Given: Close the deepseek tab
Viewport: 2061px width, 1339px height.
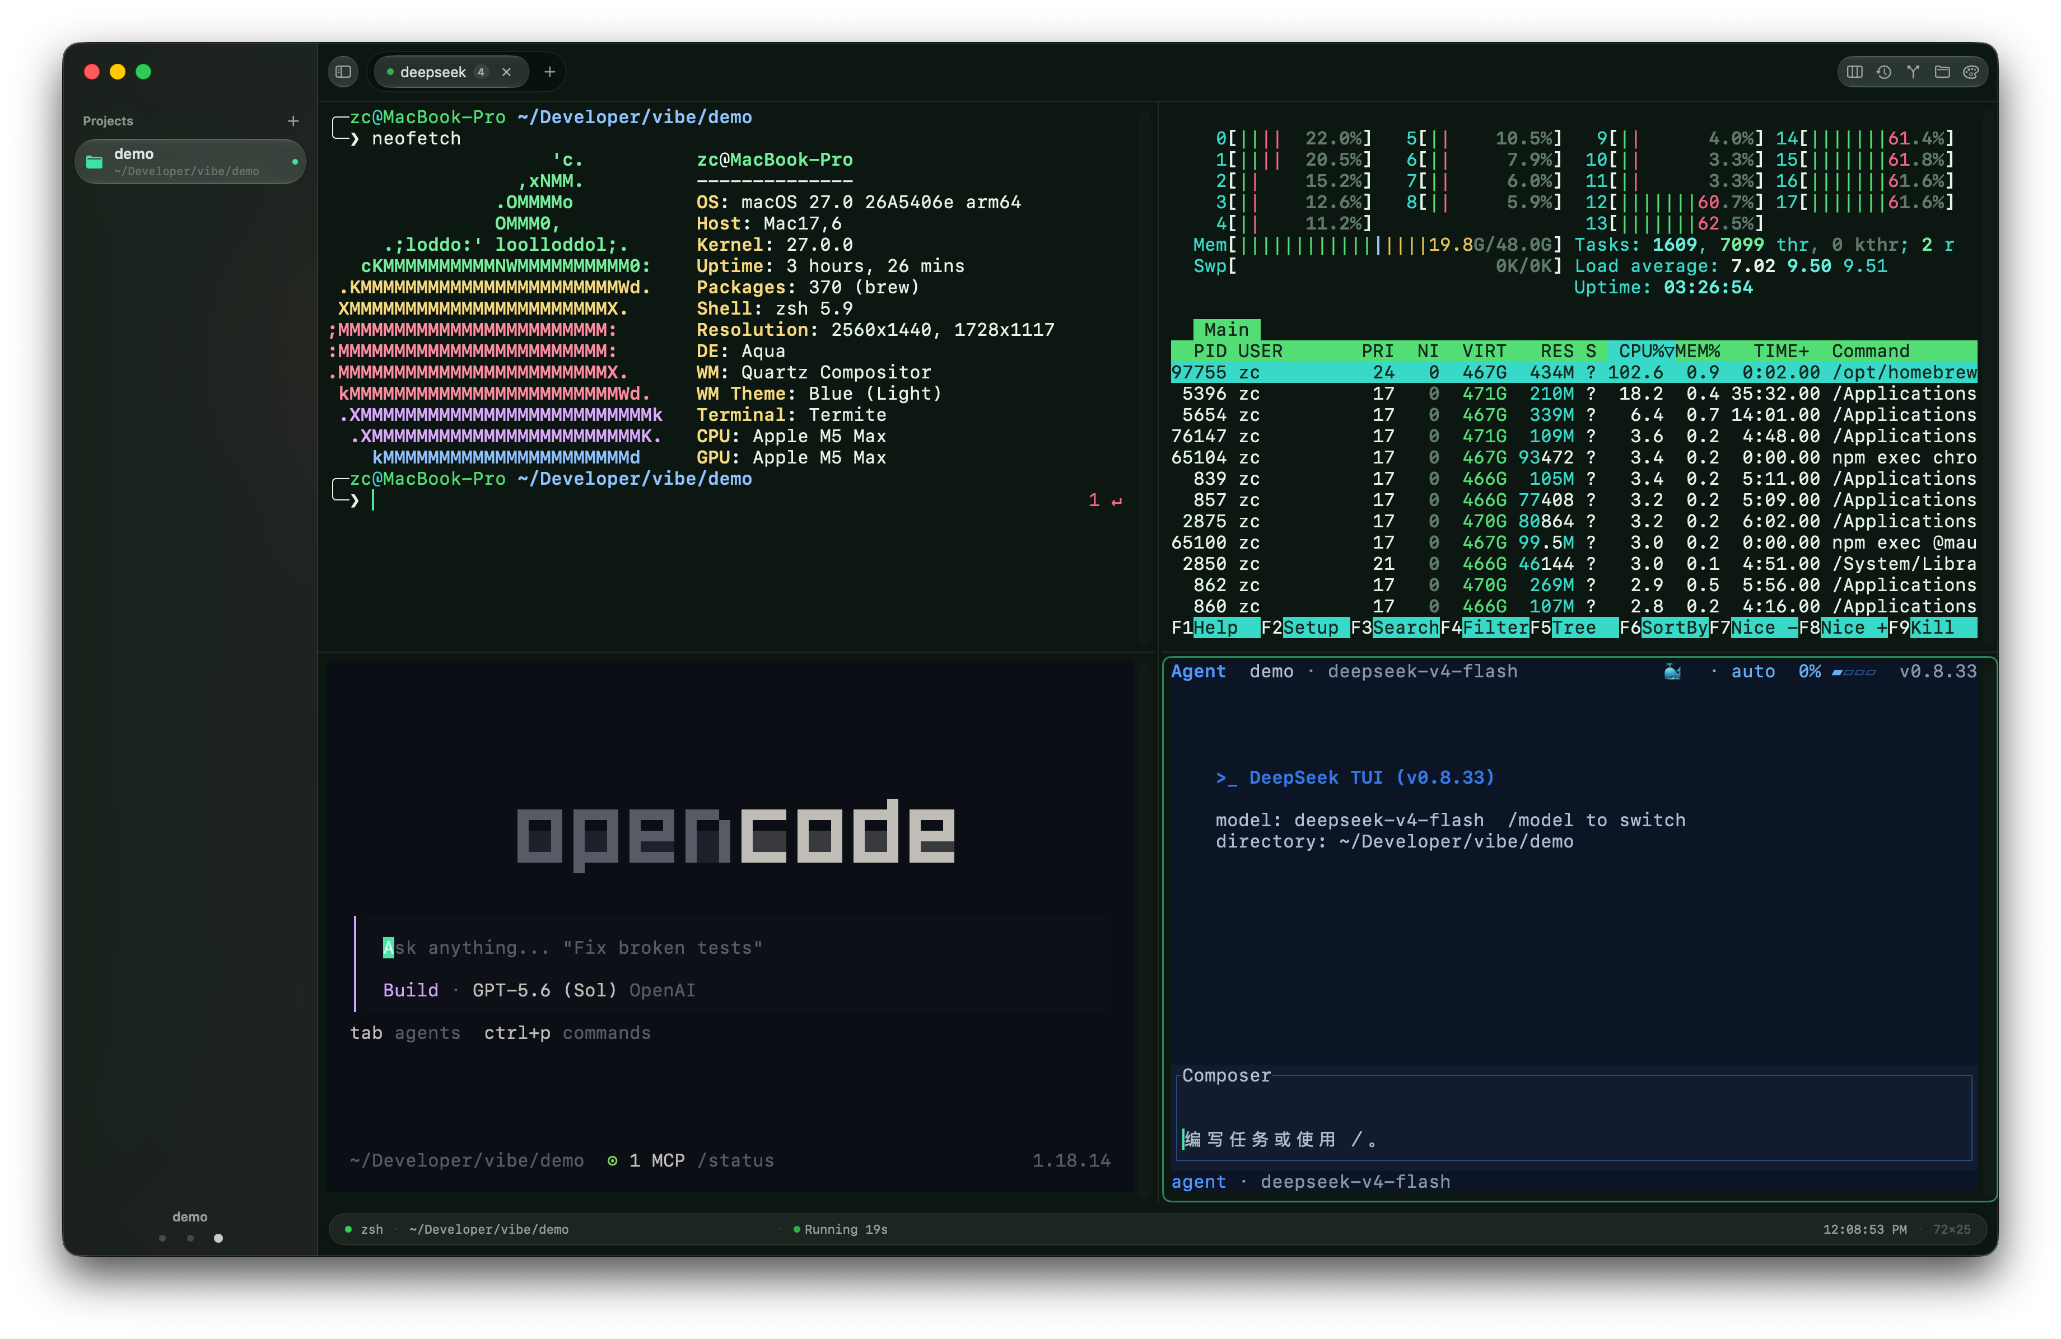Looking at the screenshot, I should point(507,72).
